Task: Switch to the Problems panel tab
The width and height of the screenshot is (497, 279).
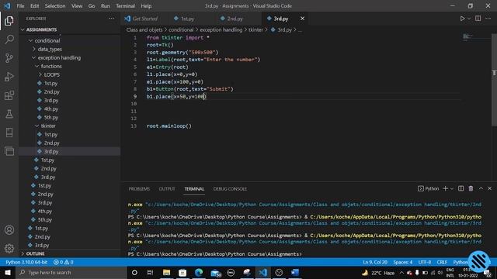Action: click(139, 189)
